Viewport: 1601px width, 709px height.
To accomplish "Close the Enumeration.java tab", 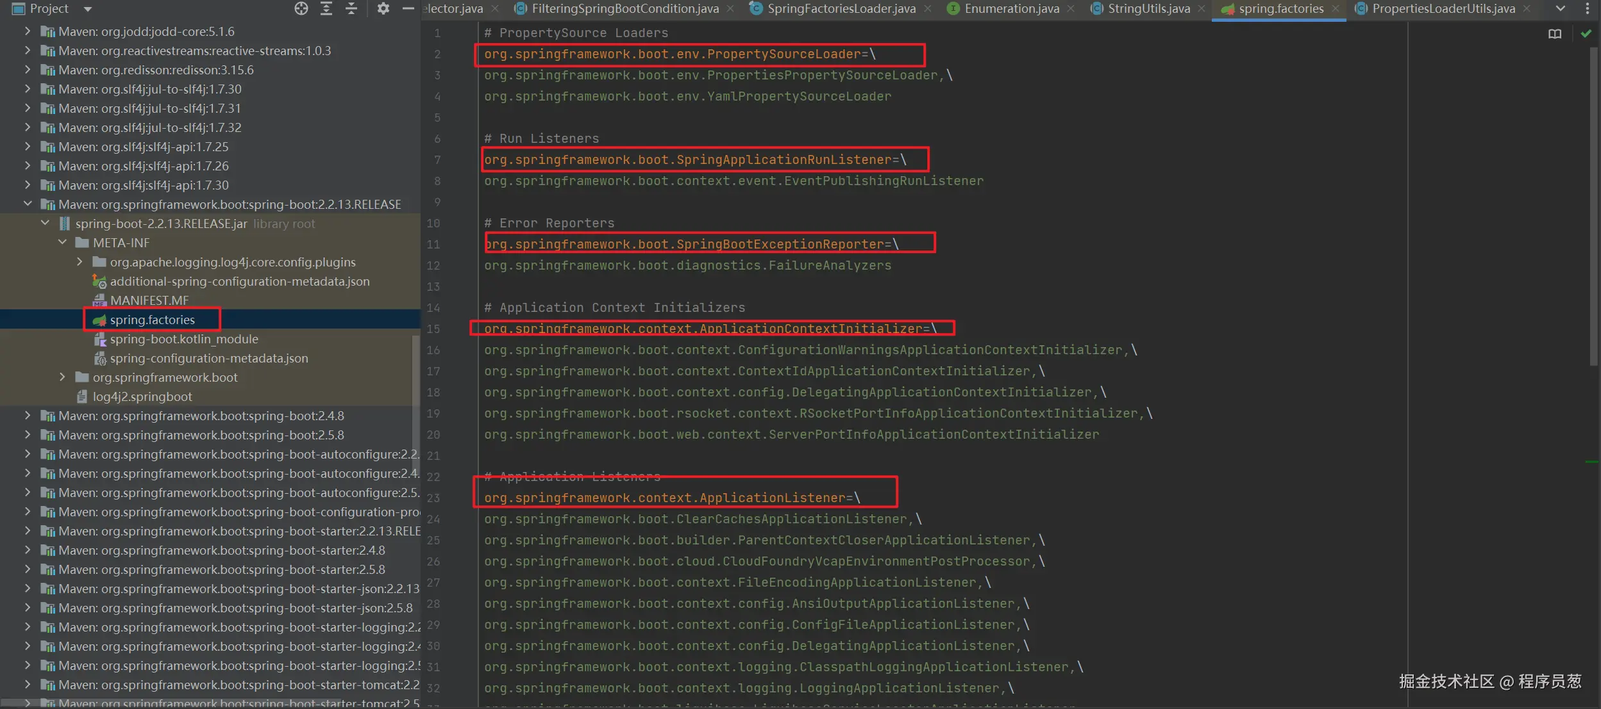I will (1070, 8).
